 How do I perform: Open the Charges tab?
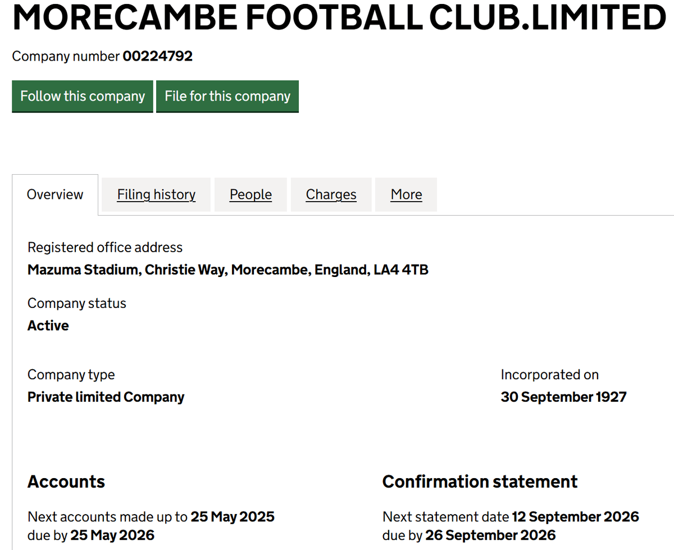click(331, 194)
